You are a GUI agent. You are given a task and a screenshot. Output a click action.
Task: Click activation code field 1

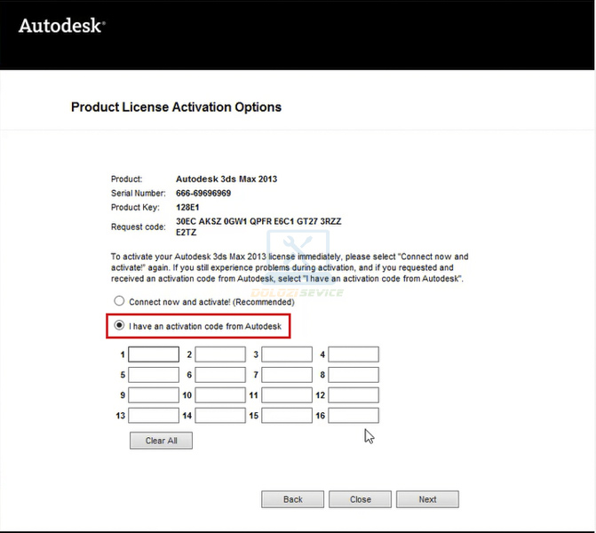(x=154, y=354)
